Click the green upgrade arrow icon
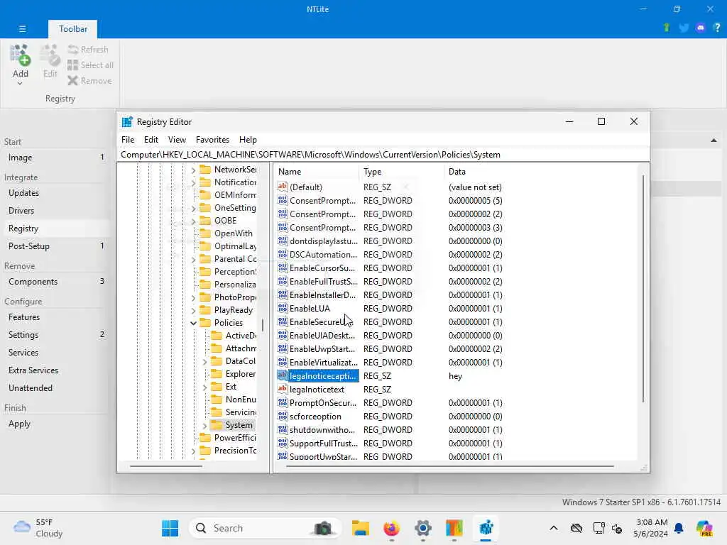Screen dimensions: 727x545 (x=667, y=28)
